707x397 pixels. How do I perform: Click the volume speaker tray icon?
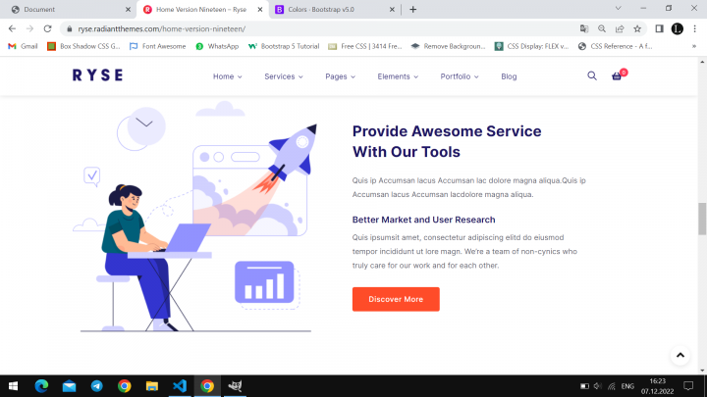click(x=598, y=386)
